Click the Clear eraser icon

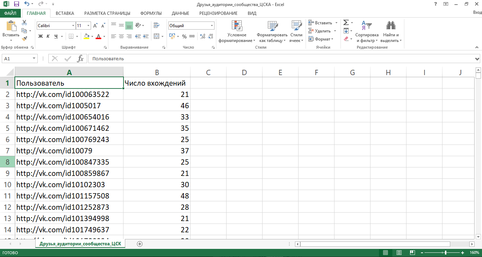[346, 39]
